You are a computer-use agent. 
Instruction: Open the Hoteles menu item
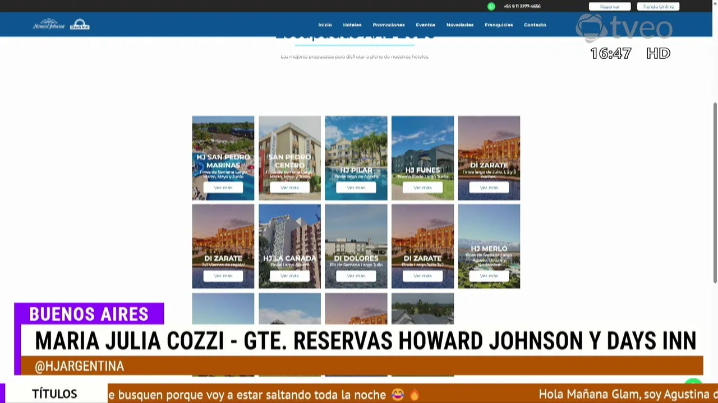click(x=352, y=25)
